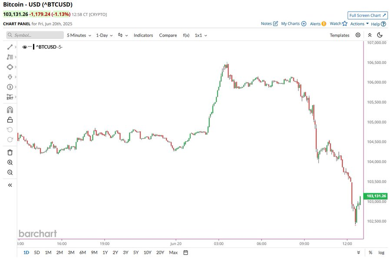Zoom in on the chart
The height and width of the screenshot is (259, 391).
point(10,163)
